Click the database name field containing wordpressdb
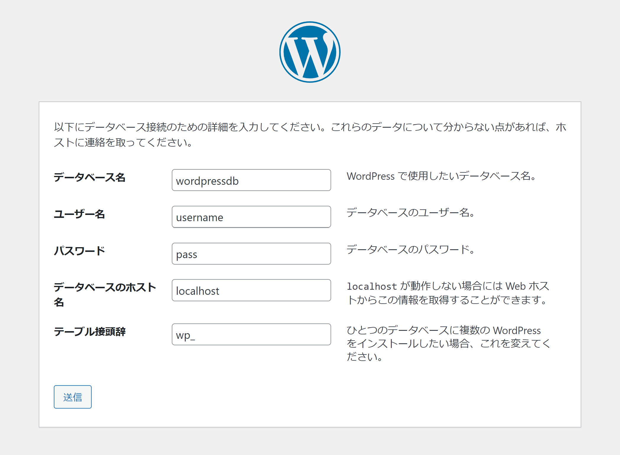The width and height of the screenshot is (620, 455). click(251, 180)
